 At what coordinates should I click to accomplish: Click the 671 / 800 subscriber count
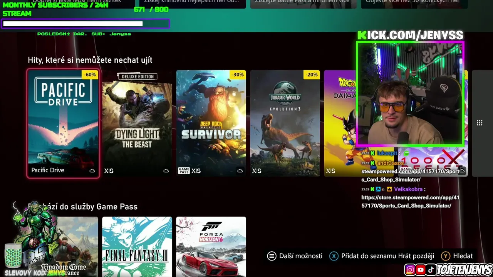point(151,10)
